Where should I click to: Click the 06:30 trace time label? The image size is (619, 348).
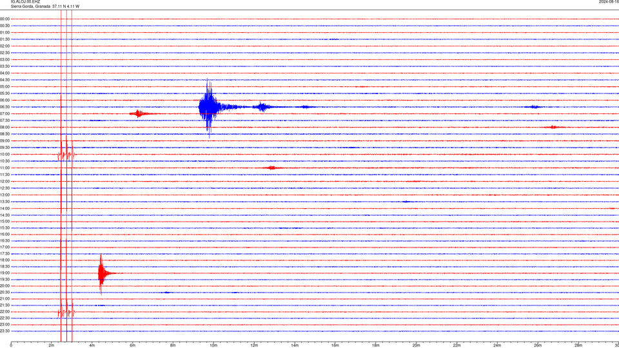tap(5, 107)
